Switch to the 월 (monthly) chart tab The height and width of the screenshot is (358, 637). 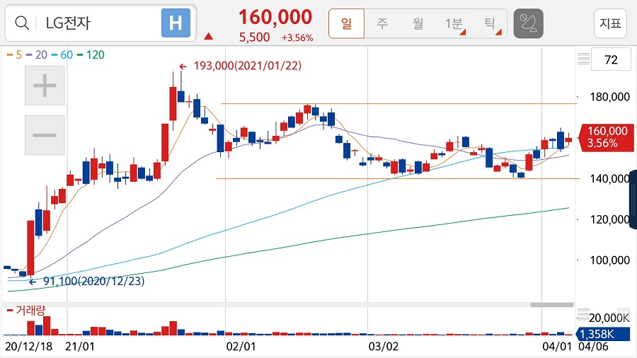coord(418,23)
